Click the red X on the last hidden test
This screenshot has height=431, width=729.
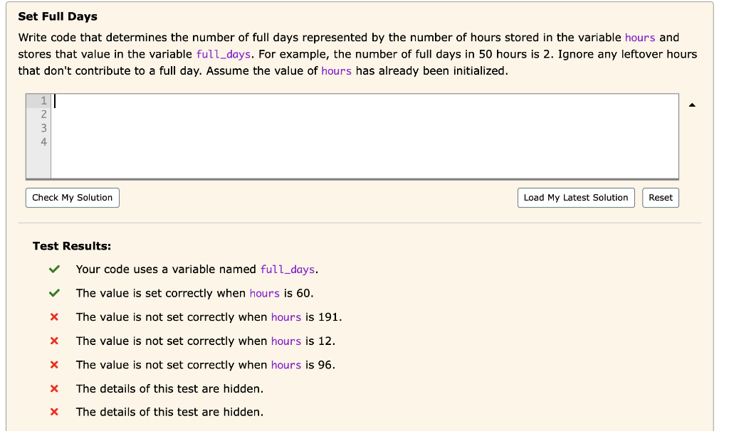pos(53,412)
